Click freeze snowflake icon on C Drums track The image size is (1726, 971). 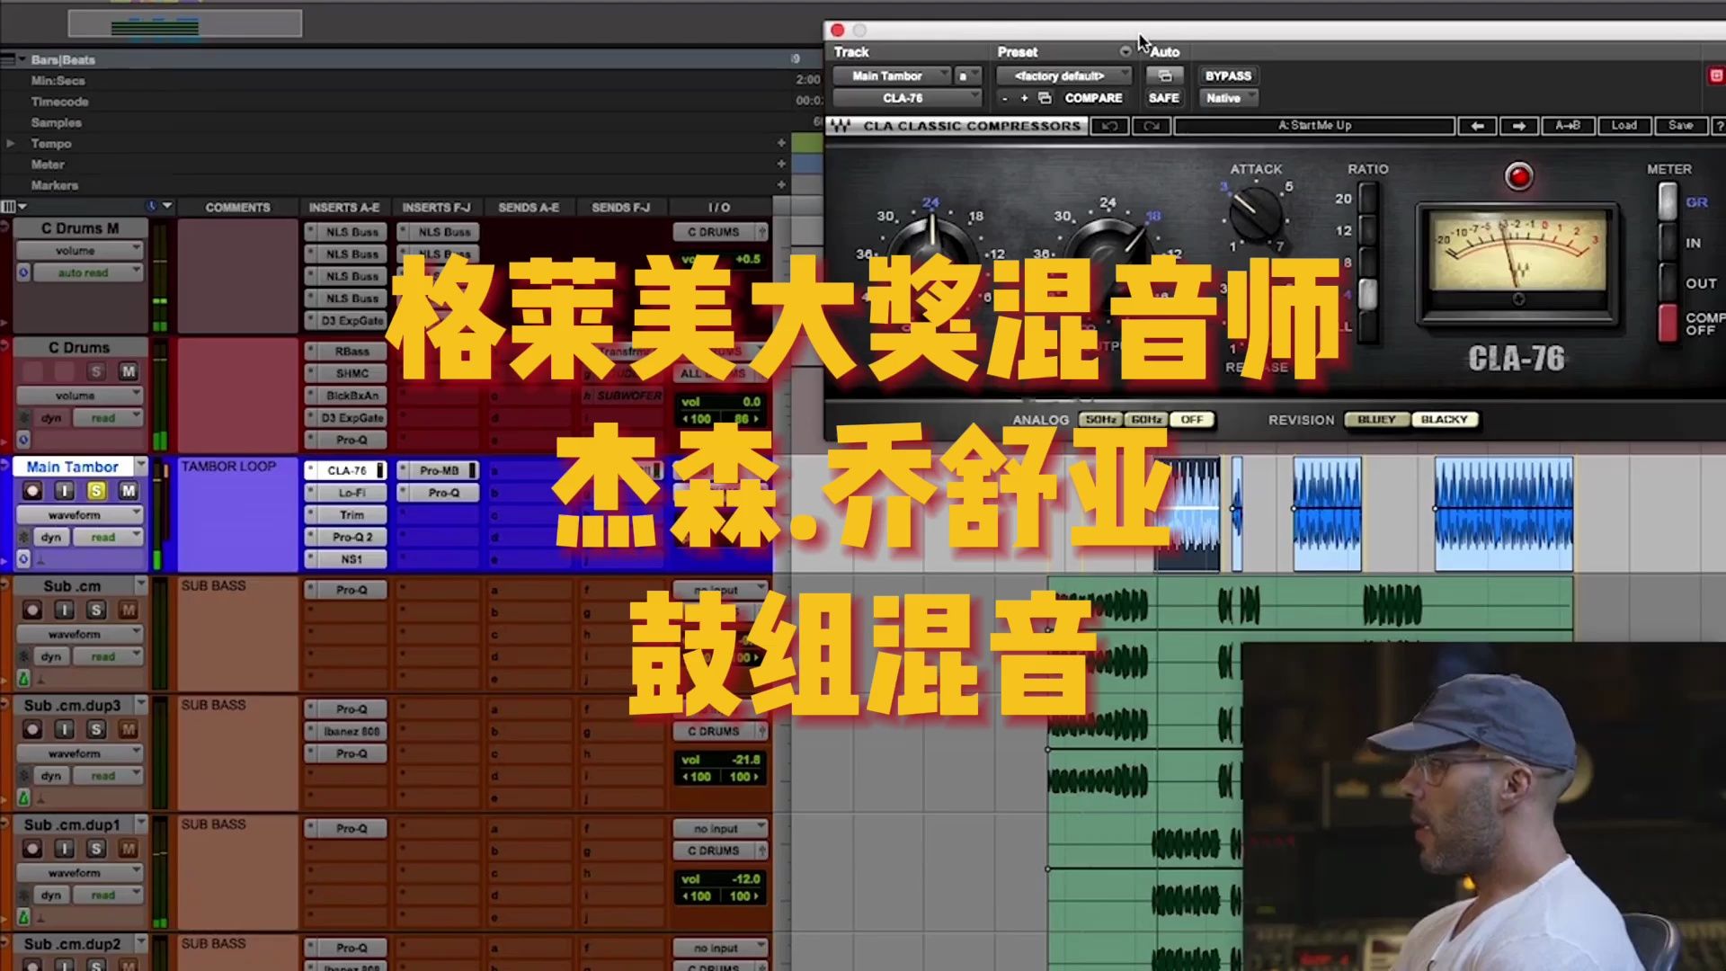pos(24,417)
